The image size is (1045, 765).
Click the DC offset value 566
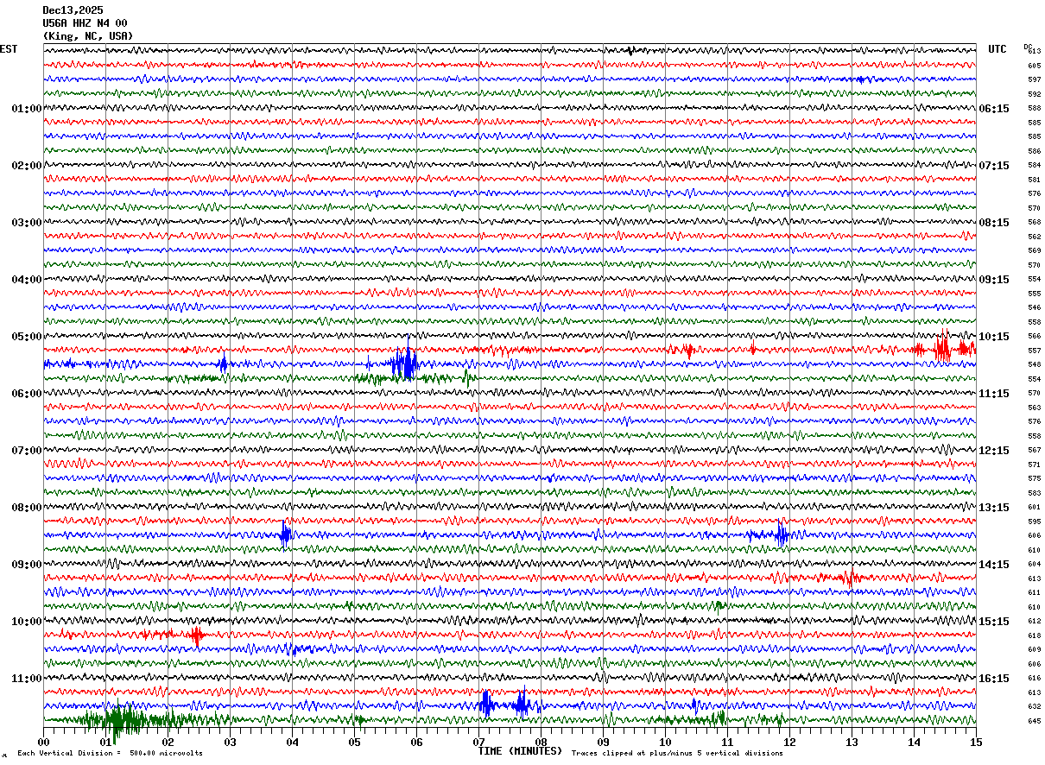tap(1034, 336)
